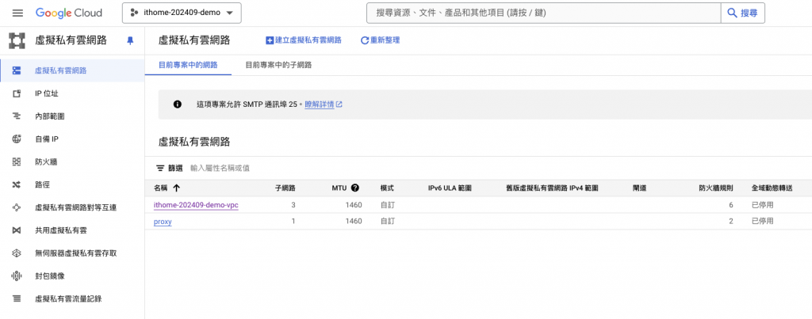Click the 自備 IP globe icon

coord(17,139)
